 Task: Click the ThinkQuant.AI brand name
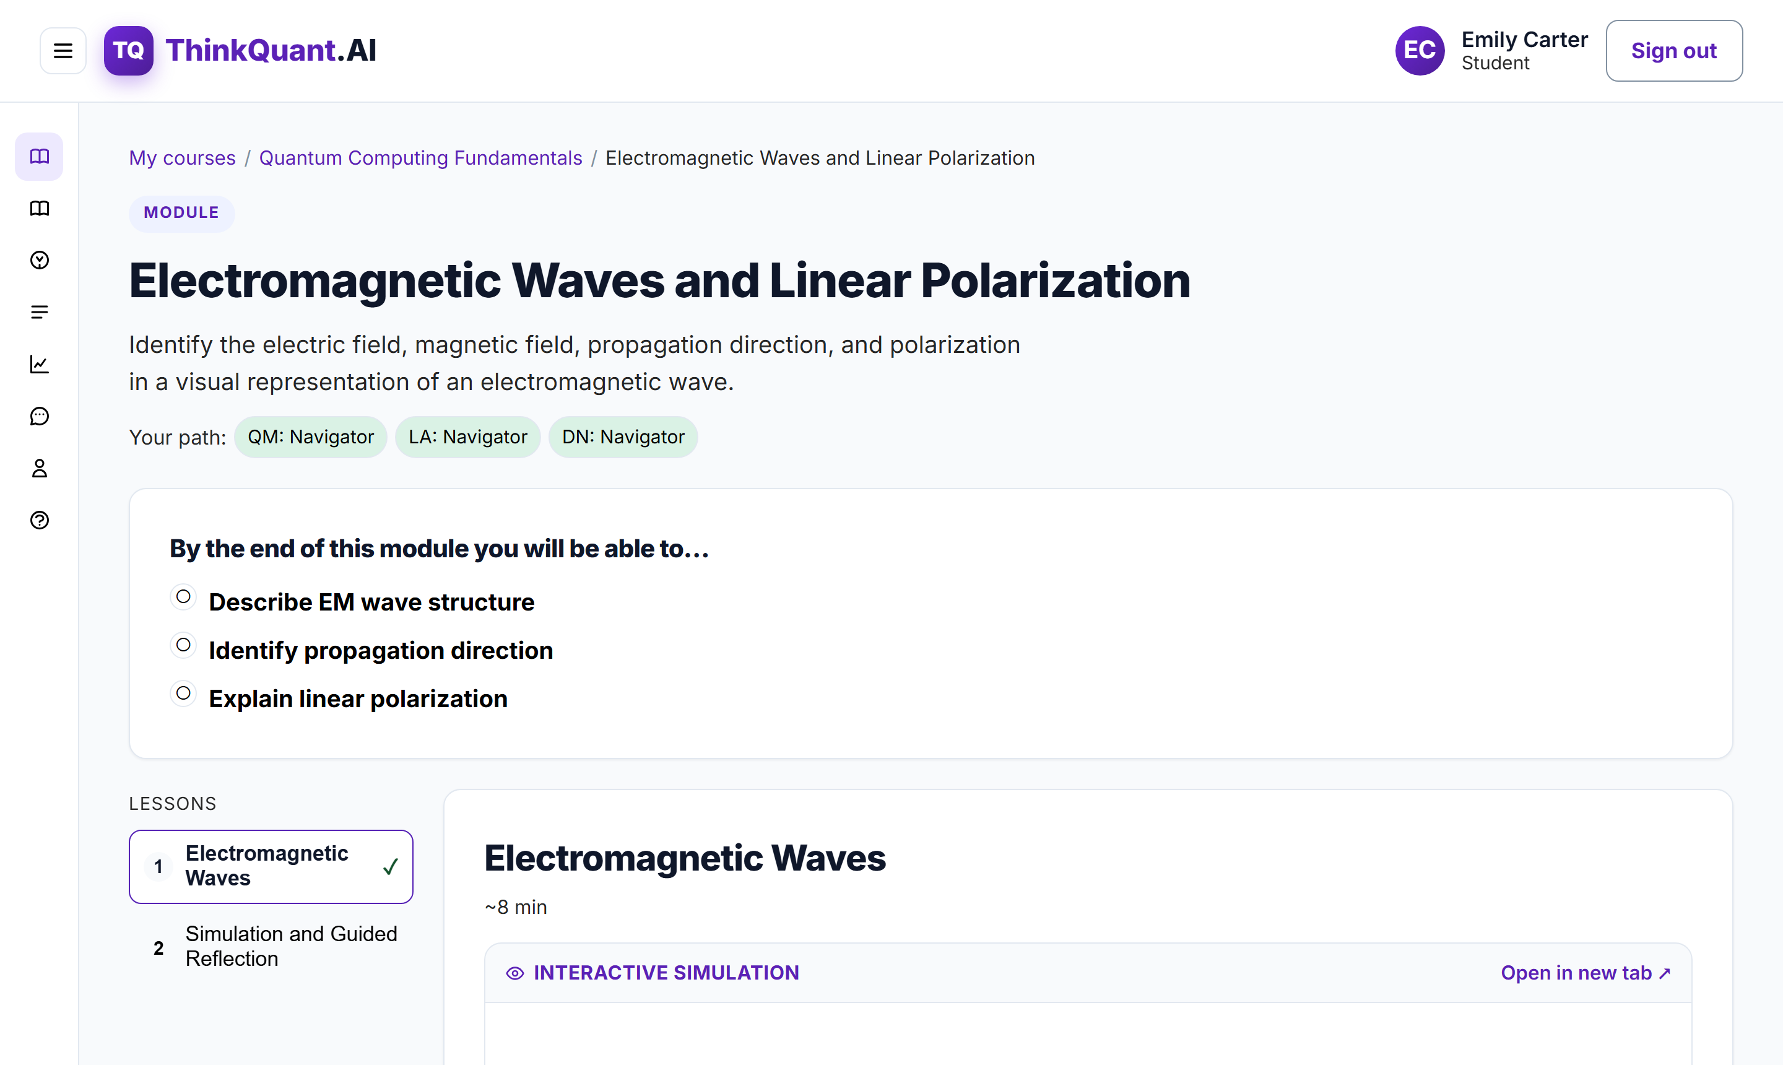coord(271,51)
